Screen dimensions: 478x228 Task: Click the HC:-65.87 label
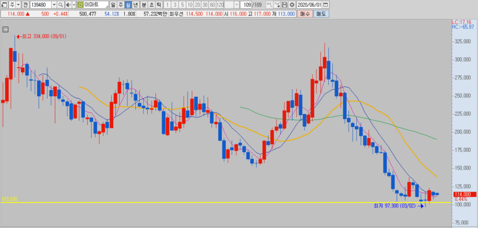click(x=463, y=26)
